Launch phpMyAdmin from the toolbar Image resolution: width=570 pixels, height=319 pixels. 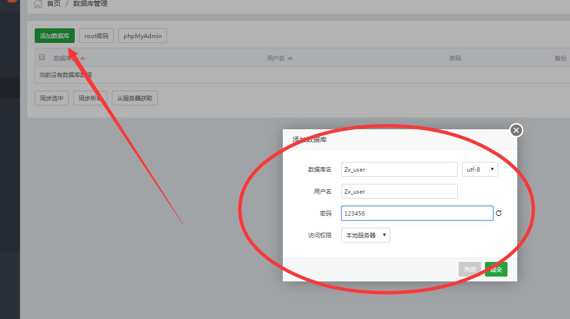(x=143, y=36)
